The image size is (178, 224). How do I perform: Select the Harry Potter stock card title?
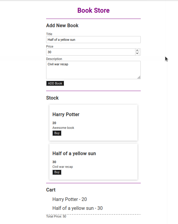pos(66,114)
